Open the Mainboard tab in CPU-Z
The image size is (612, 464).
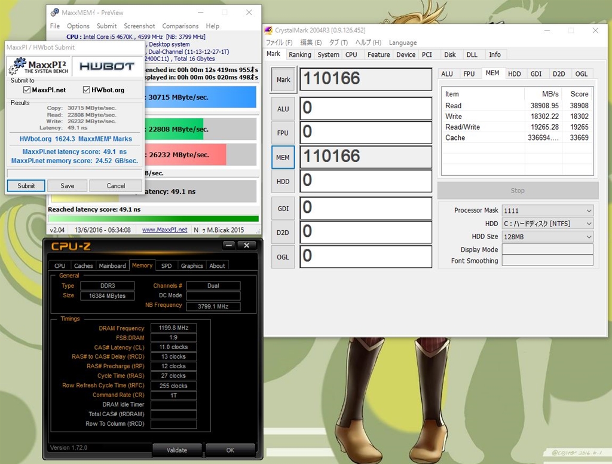pyautogui.click(x=112, y=265)
